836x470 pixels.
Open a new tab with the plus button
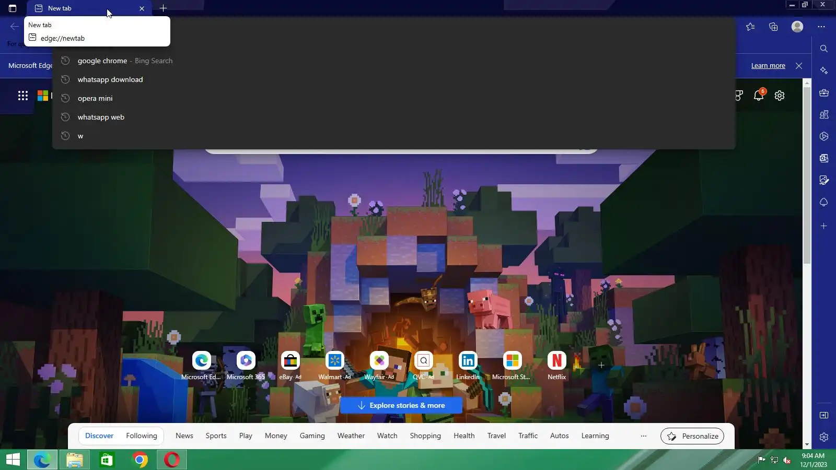(163, 8)
